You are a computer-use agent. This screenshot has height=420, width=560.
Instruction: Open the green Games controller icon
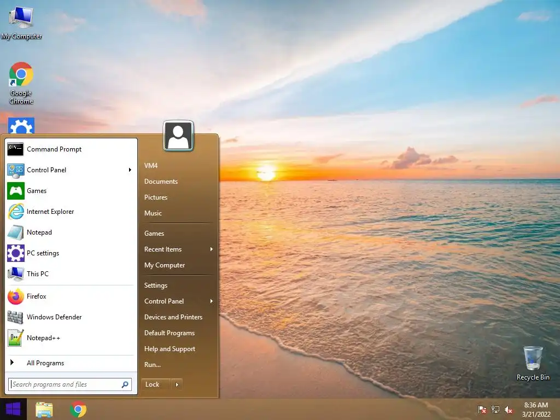15,191
